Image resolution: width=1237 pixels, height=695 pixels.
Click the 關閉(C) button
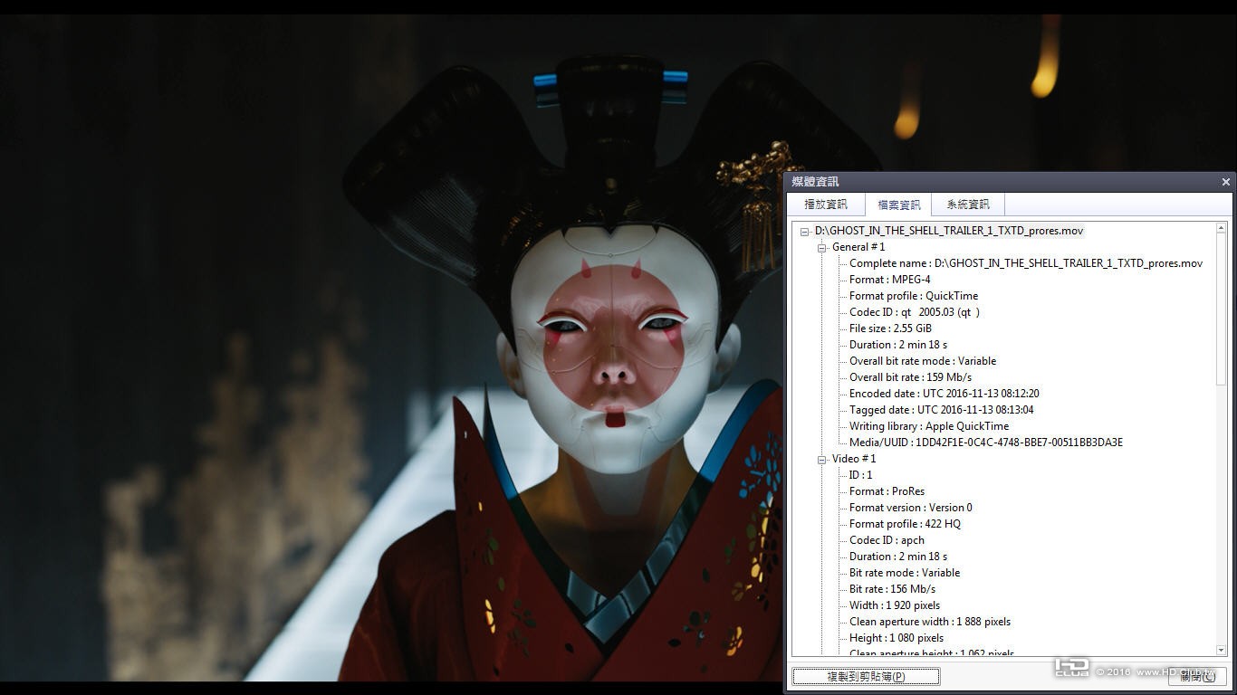pos(1197,676)
